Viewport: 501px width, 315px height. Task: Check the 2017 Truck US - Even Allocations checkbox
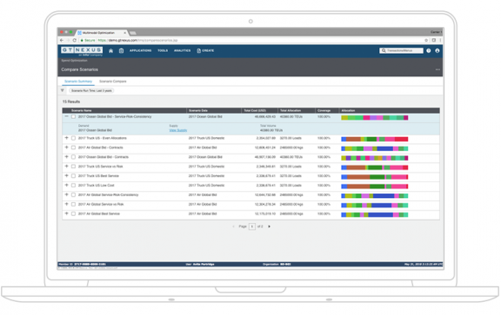73,138
